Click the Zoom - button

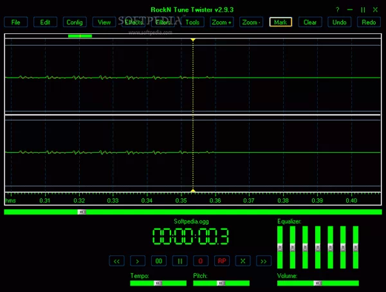point(252,22)
